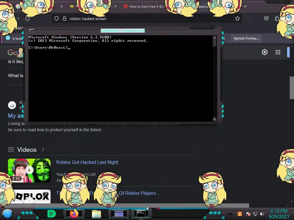Viewport: 294px width, 220px height.
Task: Click Command Prompt scroll down arrow
Action: 214,119
